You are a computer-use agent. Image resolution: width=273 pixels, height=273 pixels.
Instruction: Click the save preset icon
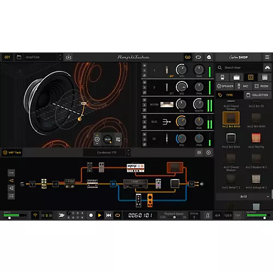click(x=69, y=57)
